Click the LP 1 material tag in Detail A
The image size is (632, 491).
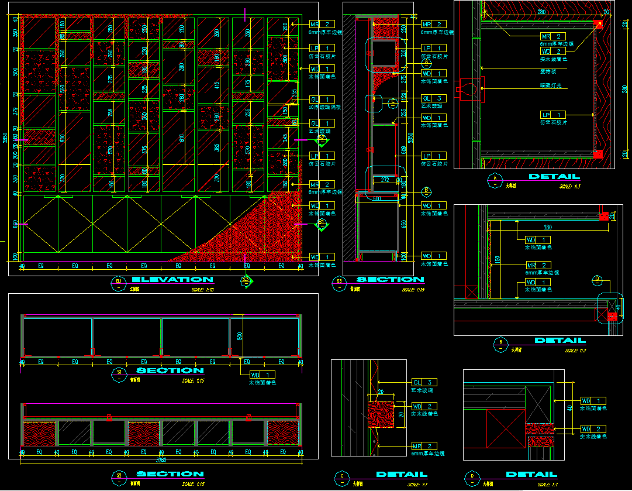pyautogui.click(x=552, y=115)
